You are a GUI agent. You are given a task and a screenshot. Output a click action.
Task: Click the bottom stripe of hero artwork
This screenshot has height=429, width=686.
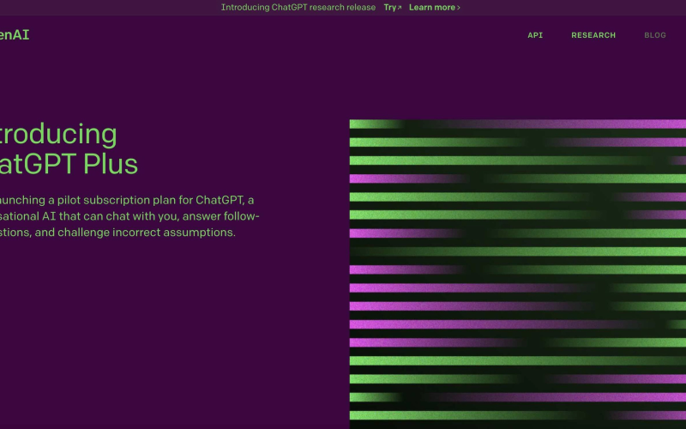click(518, 415)
